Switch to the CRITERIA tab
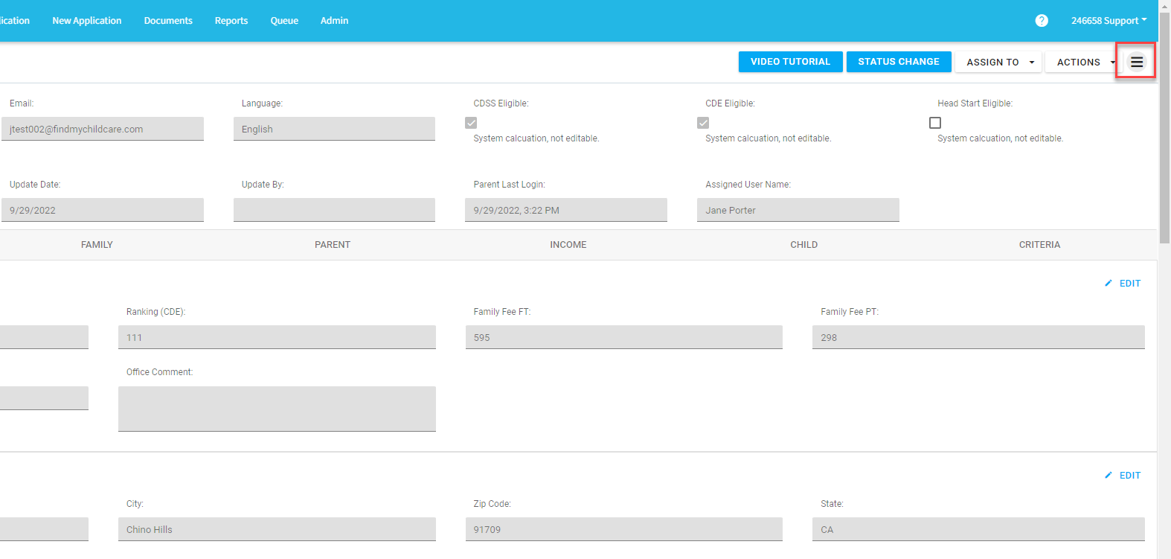The height and width of the screenshot is (559, 1171). click(x=1039, y=245)
